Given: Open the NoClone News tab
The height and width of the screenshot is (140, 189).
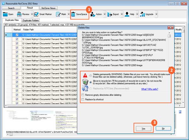Looking at the screenshot, I should click(x=49, y=8).
